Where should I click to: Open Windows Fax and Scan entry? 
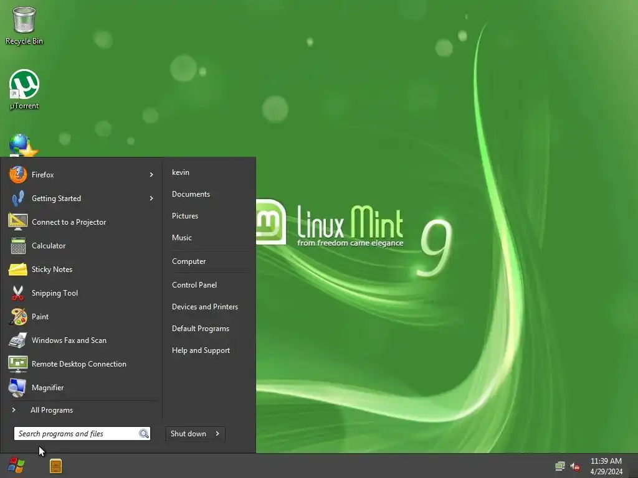coord(82,340)
